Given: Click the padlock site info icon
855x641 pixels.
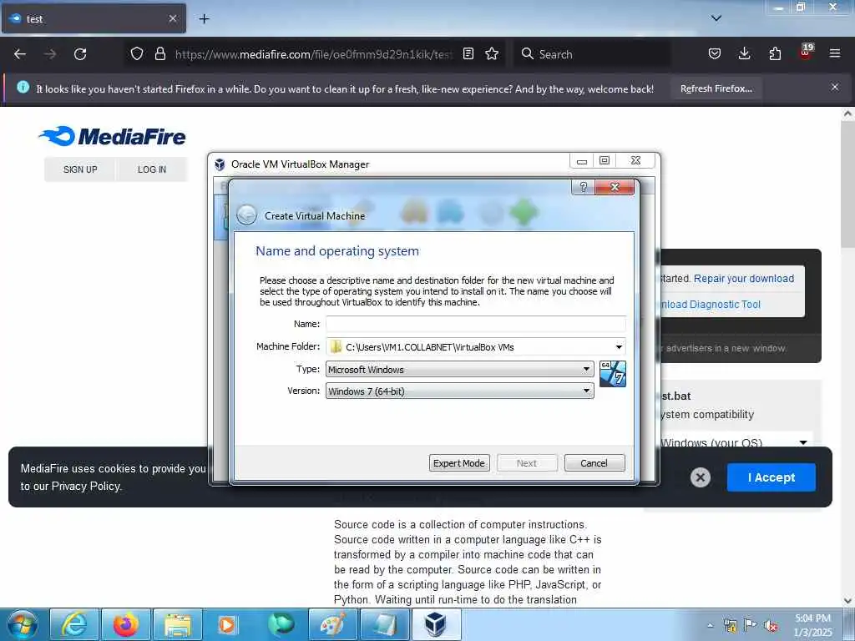Looking at the screenshot, I should coord(159,53).
